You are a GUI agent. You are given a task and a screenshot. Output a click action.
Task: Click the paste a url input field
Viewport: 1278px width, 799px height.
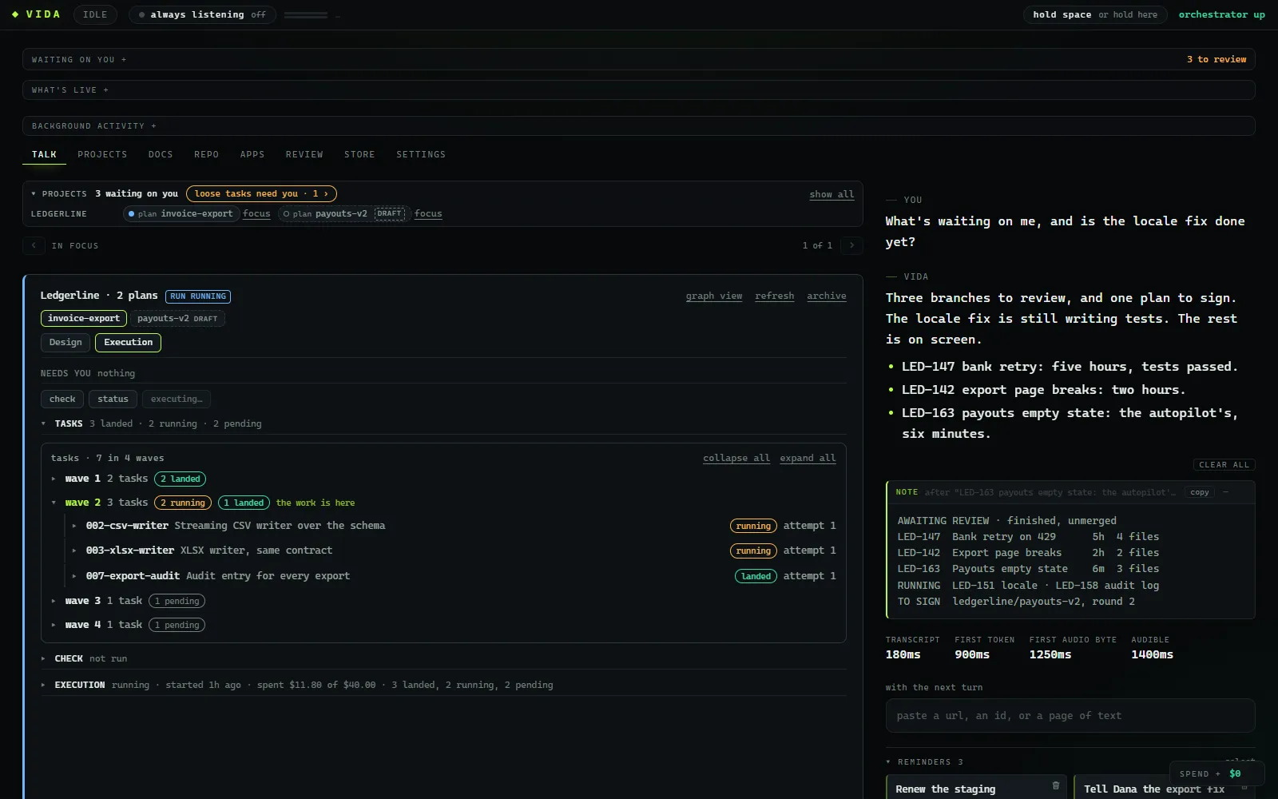[1070, 716]
